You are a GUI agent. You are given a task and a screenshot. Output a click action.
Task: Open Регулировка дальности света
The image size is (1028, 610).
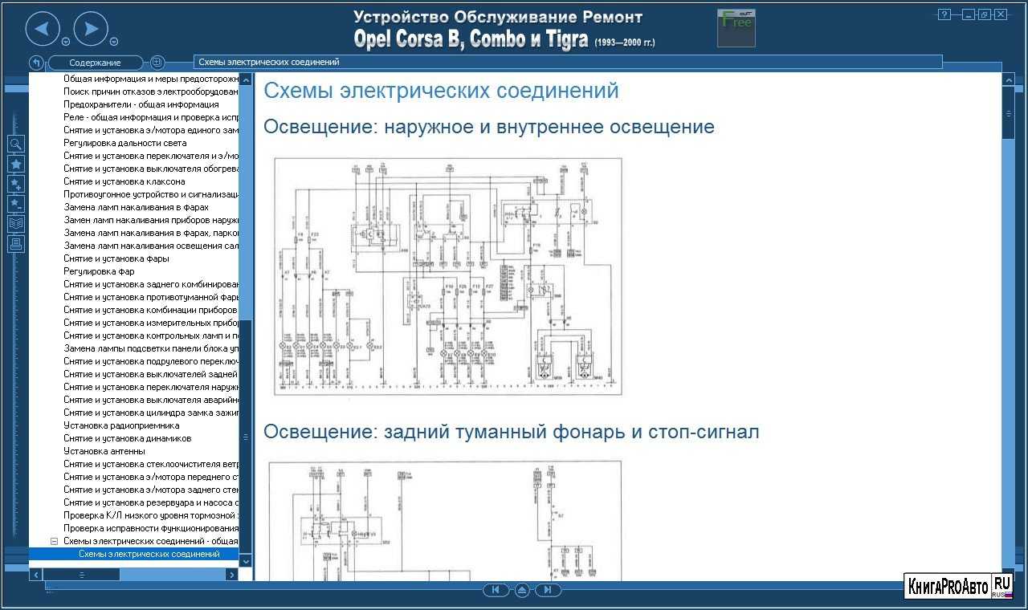click(x=125, y=143)
